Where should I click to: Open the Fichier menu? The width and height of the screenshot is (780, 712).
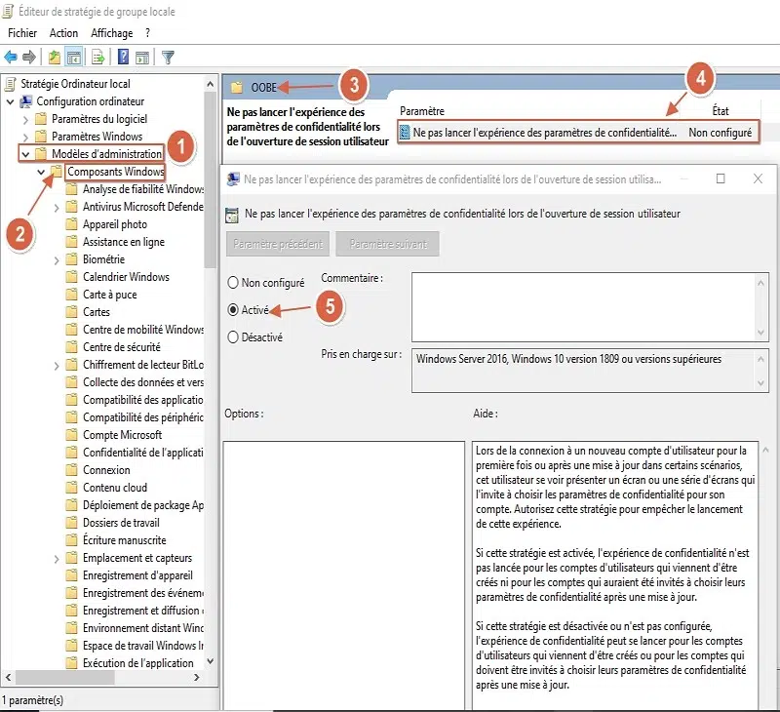pos(21,33)
